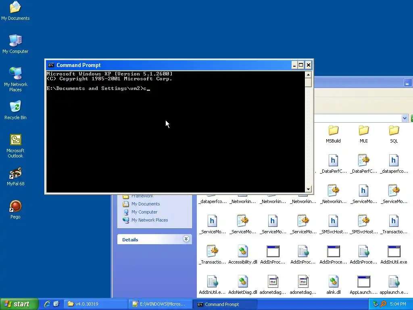Image resolution: width=413 pixels, height=310 pixels.
Task: Open Command Prompt title bar system icon
Action: coord(51,65)
